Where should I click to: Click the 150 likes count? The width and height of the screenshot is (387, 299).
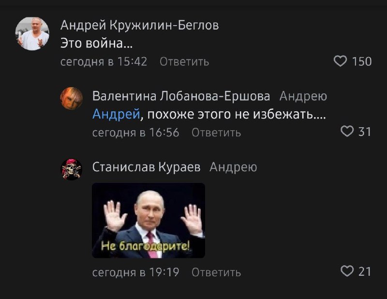362,61
